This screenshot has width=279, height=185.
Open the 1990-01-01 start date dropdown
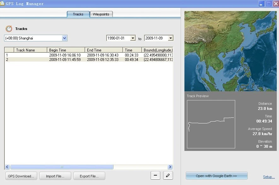[133, 38]
